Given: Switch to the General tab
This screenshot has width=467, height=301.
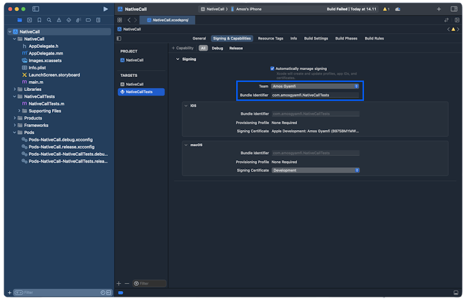Looking at the screenshot, I should [199, 38].
